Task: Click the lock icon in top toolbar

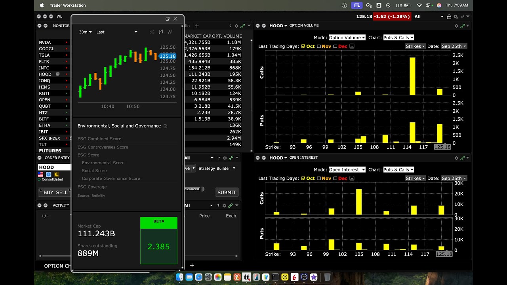Action: point(449,17)
